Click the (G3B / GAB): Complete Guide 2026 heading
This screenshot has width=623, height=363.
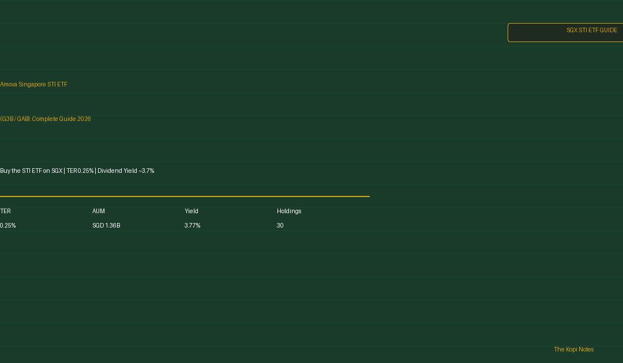46,119
